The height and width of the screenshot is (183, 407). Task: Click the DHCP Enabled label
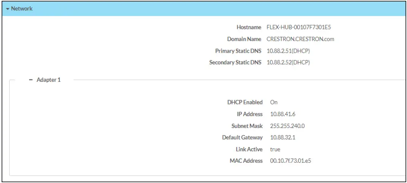click(245, 102)
